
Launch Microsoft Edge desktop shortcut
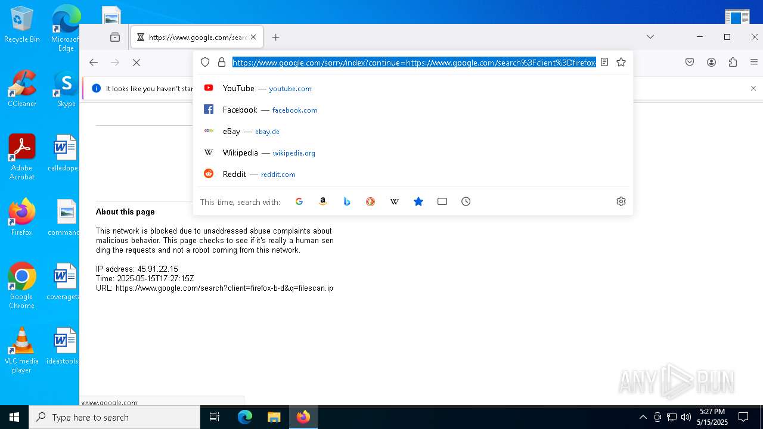(66, 28)
